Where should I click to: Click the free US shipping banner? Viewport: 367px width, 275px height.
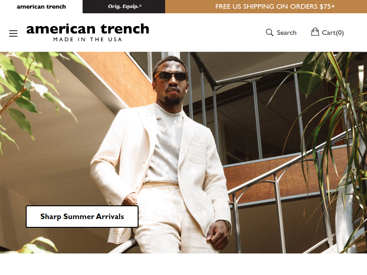266,6
